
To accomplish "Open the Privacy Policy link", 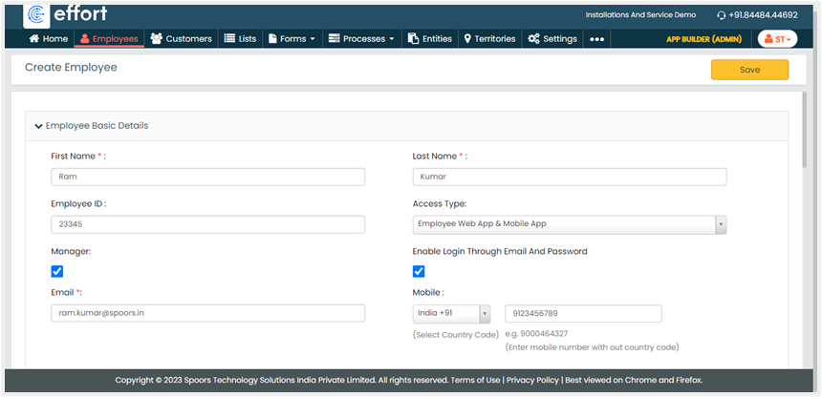I will point(532,380).
